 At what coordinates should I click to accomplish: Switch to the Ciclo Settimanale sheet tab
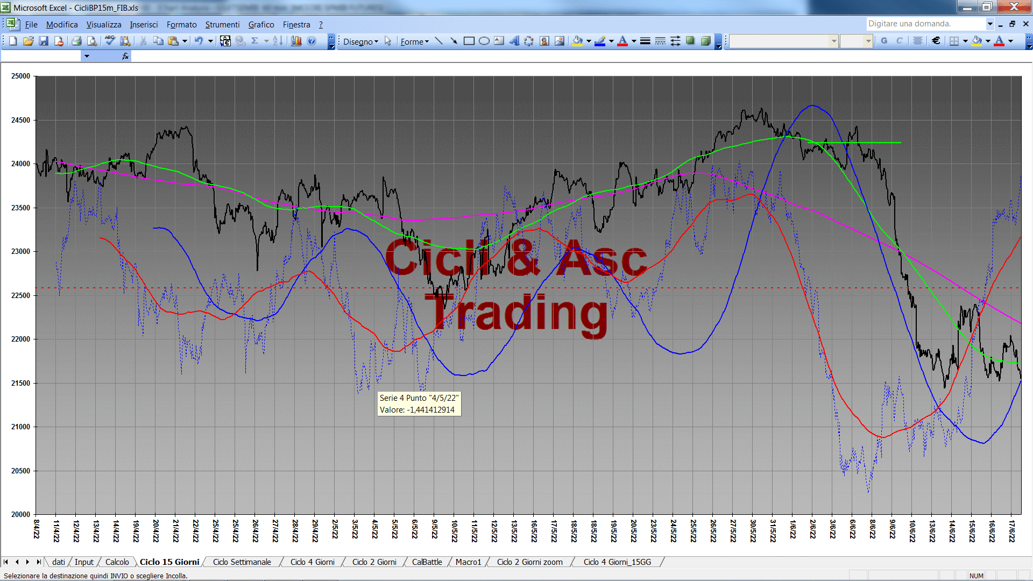[x=242, y=562]
